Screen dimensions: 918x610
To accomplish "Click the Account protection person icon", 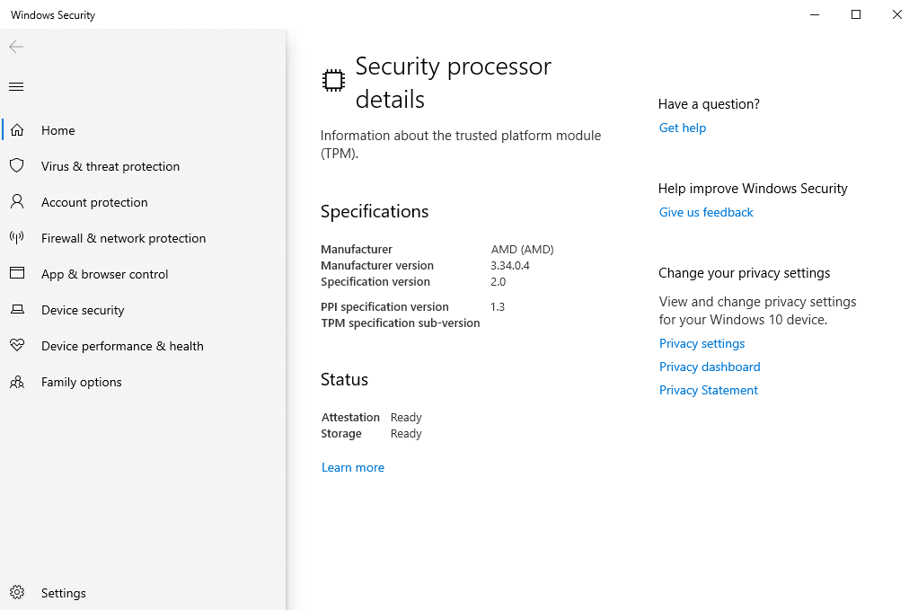I will click(x=16, y=202).
